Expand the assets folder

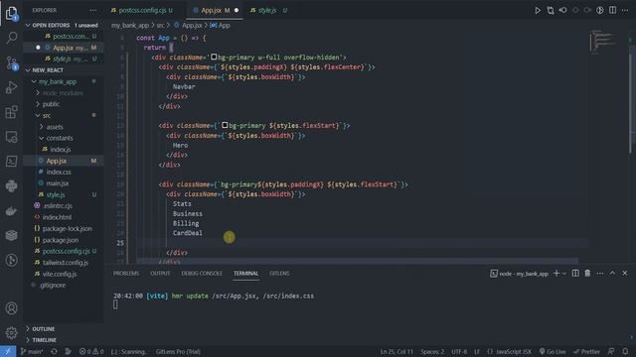coord(63,127)
